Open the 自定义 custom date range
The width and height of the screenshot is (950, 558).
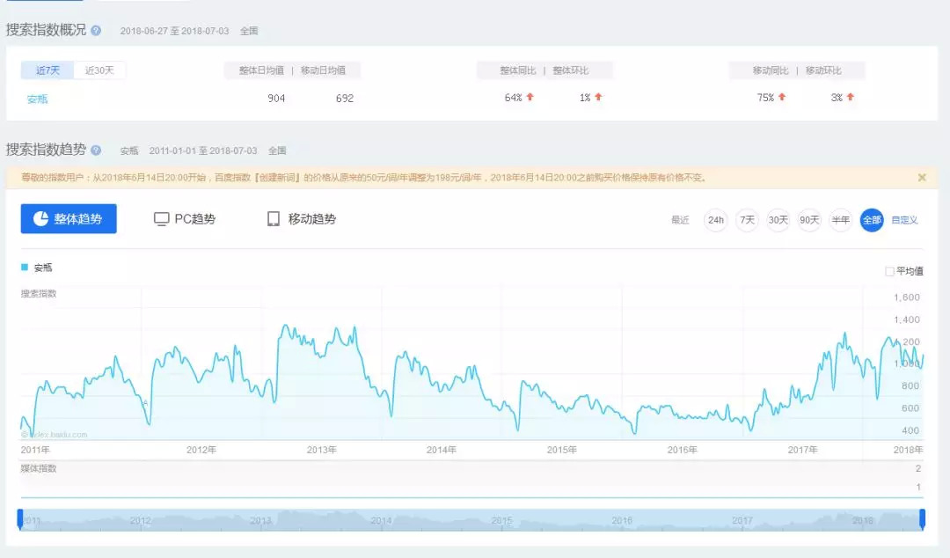coord(904,220)
